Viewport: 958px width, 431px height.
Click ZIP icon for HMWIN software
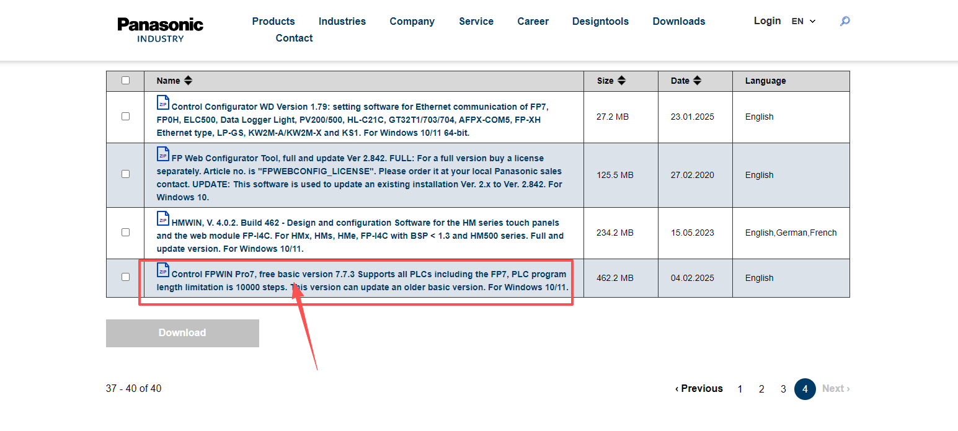coord(163,219)
